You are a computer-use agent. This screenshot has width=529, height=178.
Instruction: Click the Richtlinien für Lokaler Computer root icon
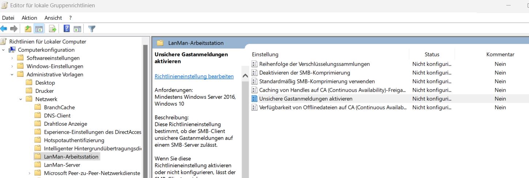tap(4, 41)
